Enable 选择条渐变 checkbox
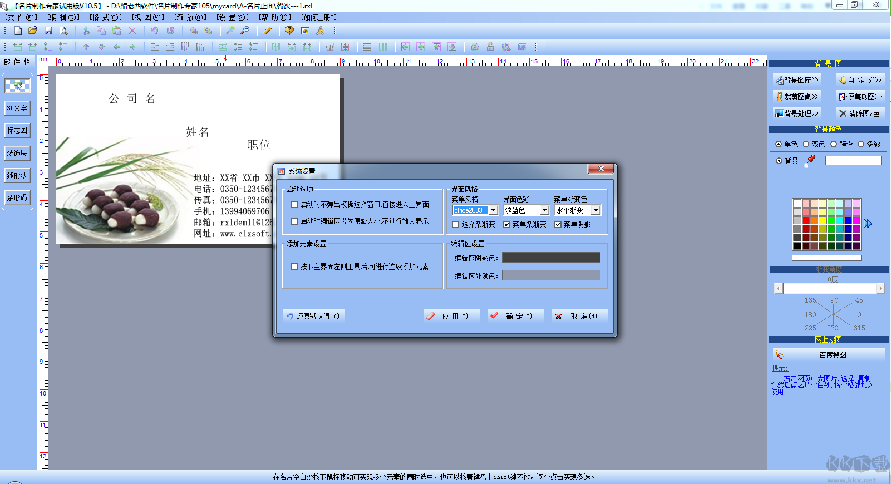This screenshot has height=484, width=891. [456, 225]
